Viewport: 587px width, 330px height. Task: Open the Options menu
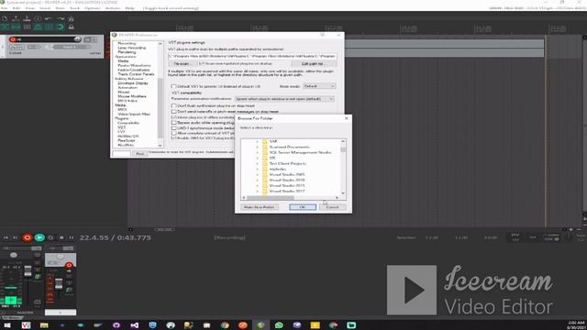click(x=92, y=8)
